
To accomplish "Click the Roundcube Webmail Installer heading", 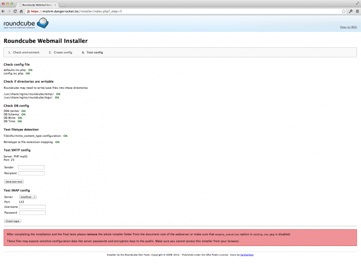I will pos(46,41).
